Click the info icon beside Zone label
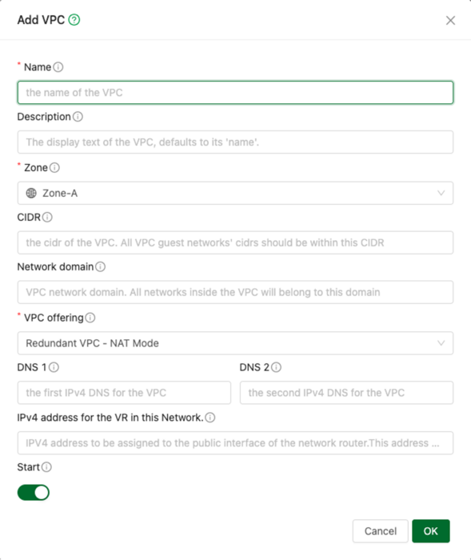This screenshot has width=471, height=560. point(54,167)
